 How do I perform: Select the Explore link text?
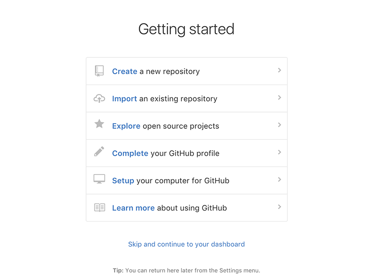tap(126, 126)
